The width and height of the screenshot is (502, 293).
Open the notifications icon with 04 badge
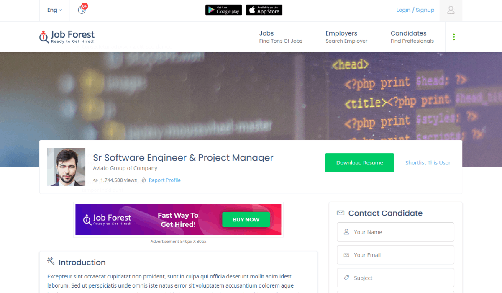coord(82,9)
